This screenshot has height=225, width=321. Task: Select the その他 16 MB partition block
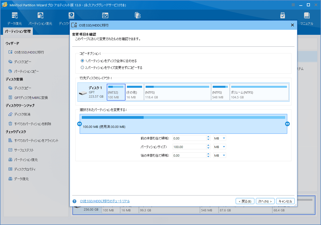pyautogui.click(x=135, y=92)
